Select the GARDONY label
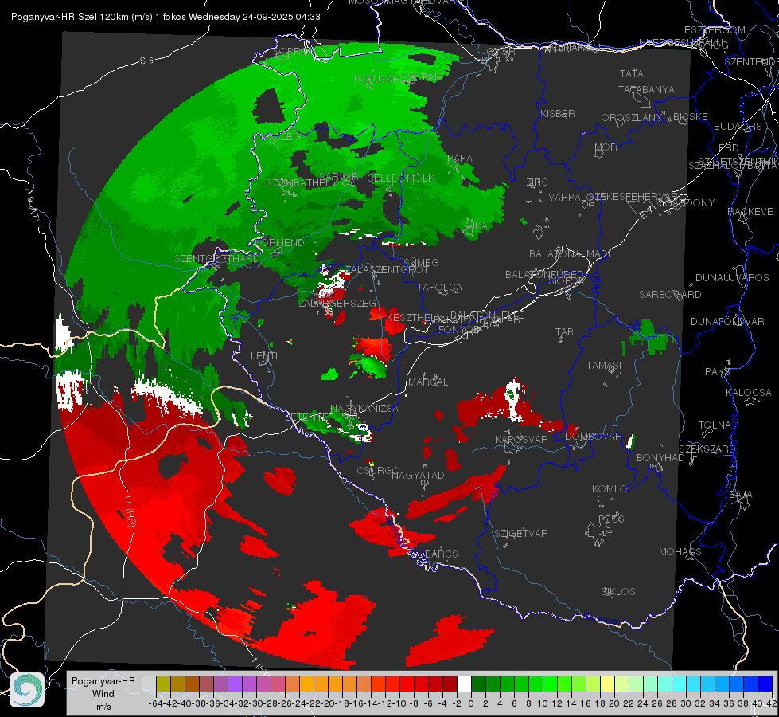This screenshot has height=717, width=779. pos(690,202)
